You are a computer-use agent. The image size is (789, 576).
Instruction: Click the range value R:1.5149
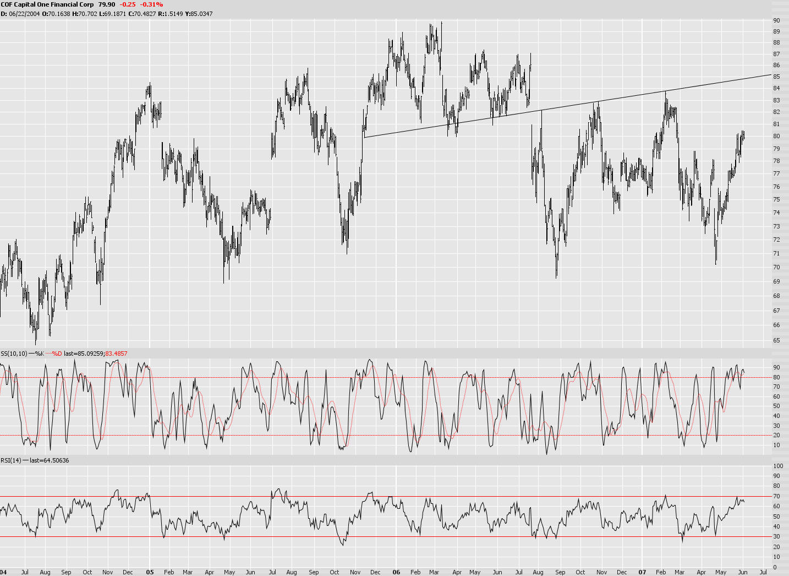pyautogui.click(x=171, y=14)
